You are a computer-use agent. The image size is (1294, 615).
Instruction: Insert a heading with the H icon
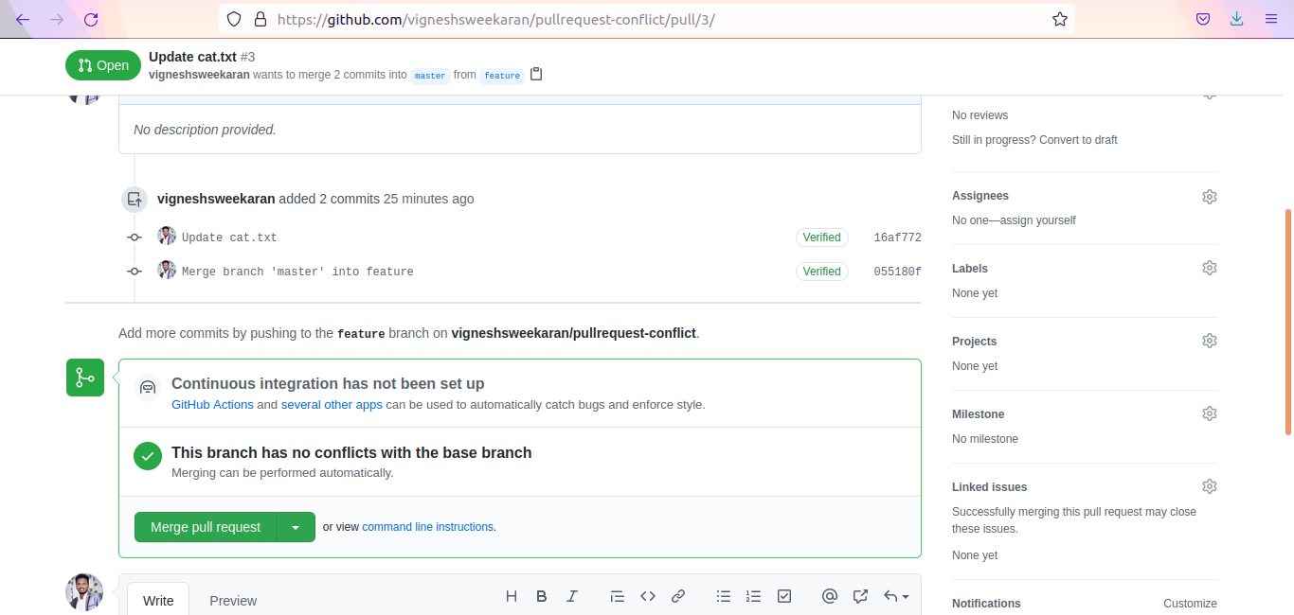512,596
